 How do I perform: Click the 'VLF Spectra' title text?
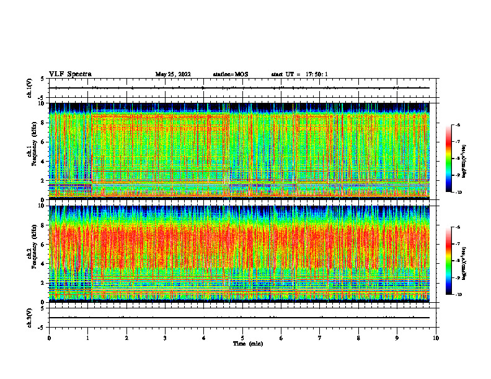[70, 74]
